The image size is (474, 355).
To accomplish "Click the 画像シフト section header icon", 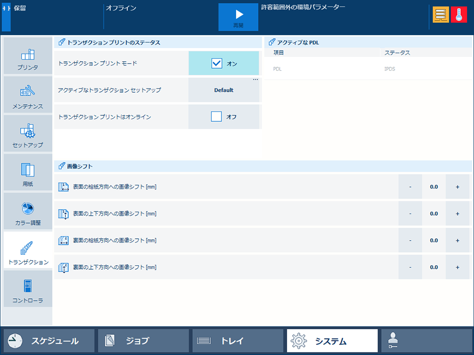I will point(62,166).
